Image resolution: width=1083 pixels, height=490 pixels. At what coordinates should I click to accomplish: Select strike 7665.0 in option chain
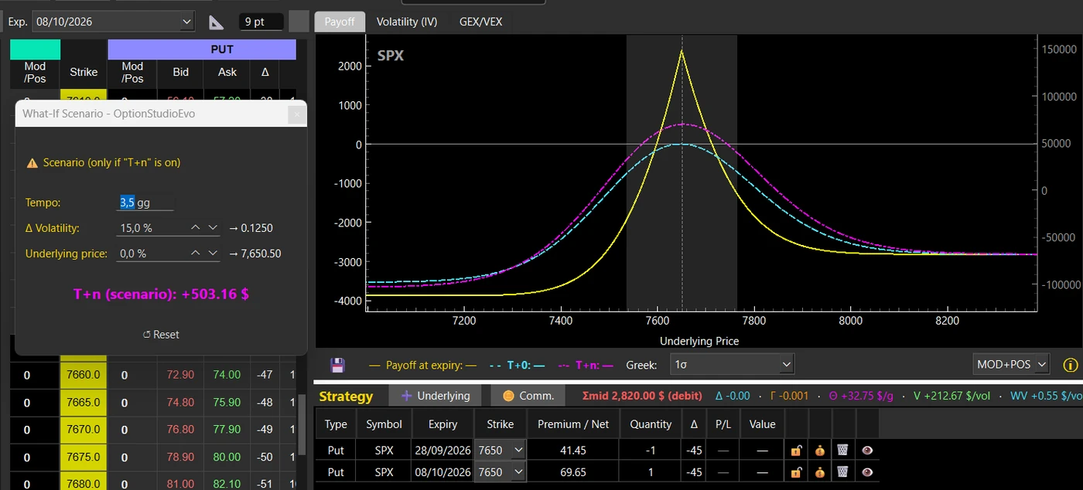84,403
